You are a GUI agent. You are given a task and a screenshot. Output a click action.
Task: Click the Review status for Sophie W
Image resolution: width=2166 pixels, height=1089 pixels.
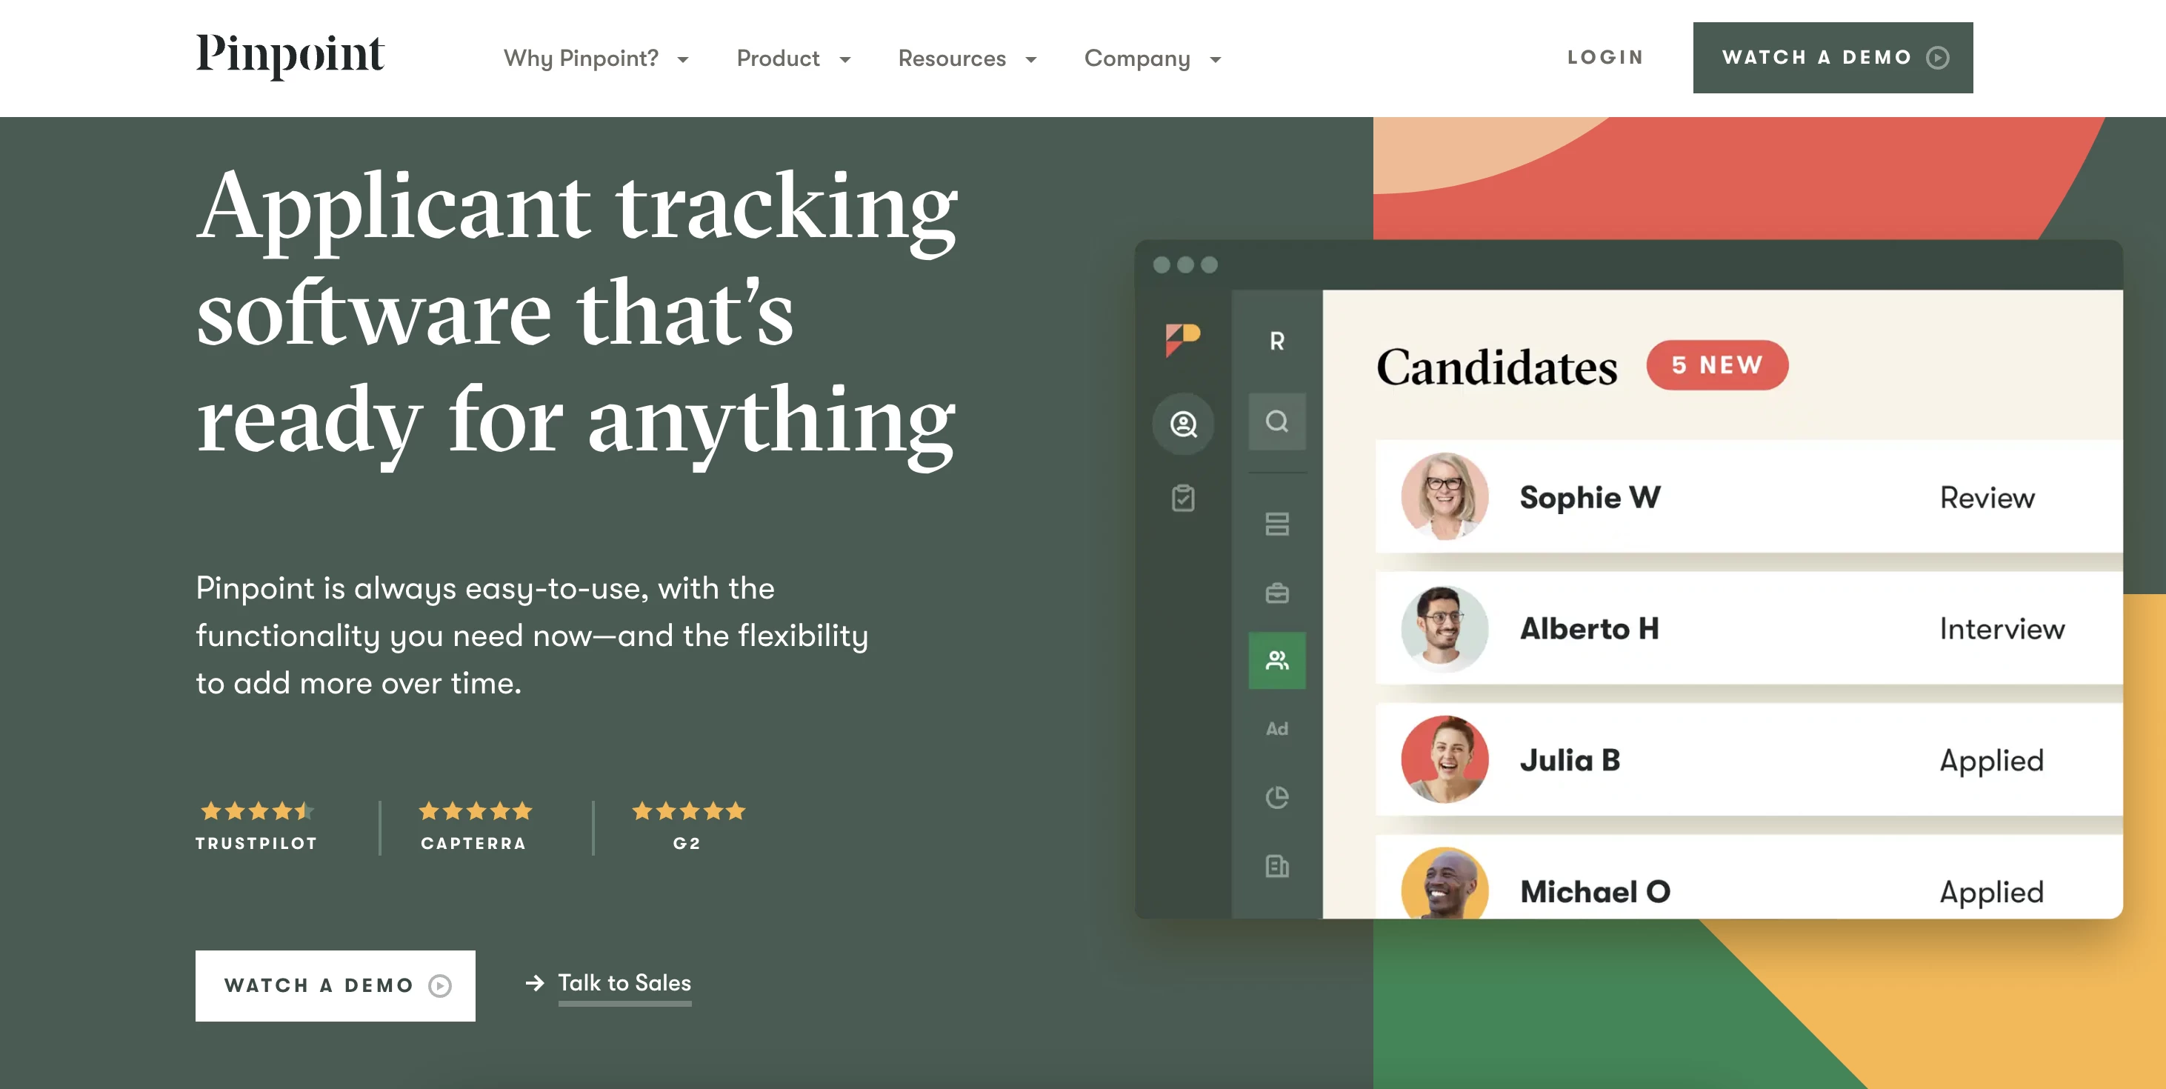pos(1988,495)
